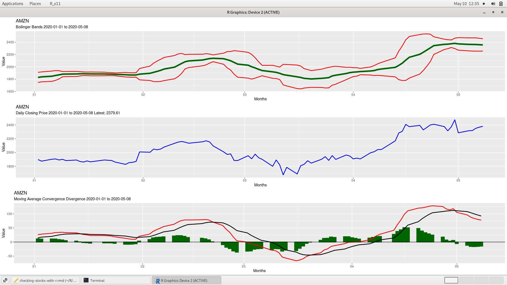Click the R Graphics window title text
This screenshot has height=285, width=507.
click(x=253, y=12)
